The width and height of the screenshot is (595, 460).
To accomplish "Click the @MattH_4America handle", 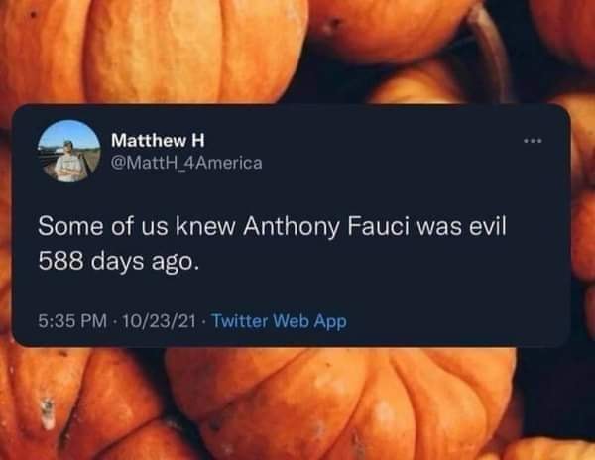I will [187, 162].
